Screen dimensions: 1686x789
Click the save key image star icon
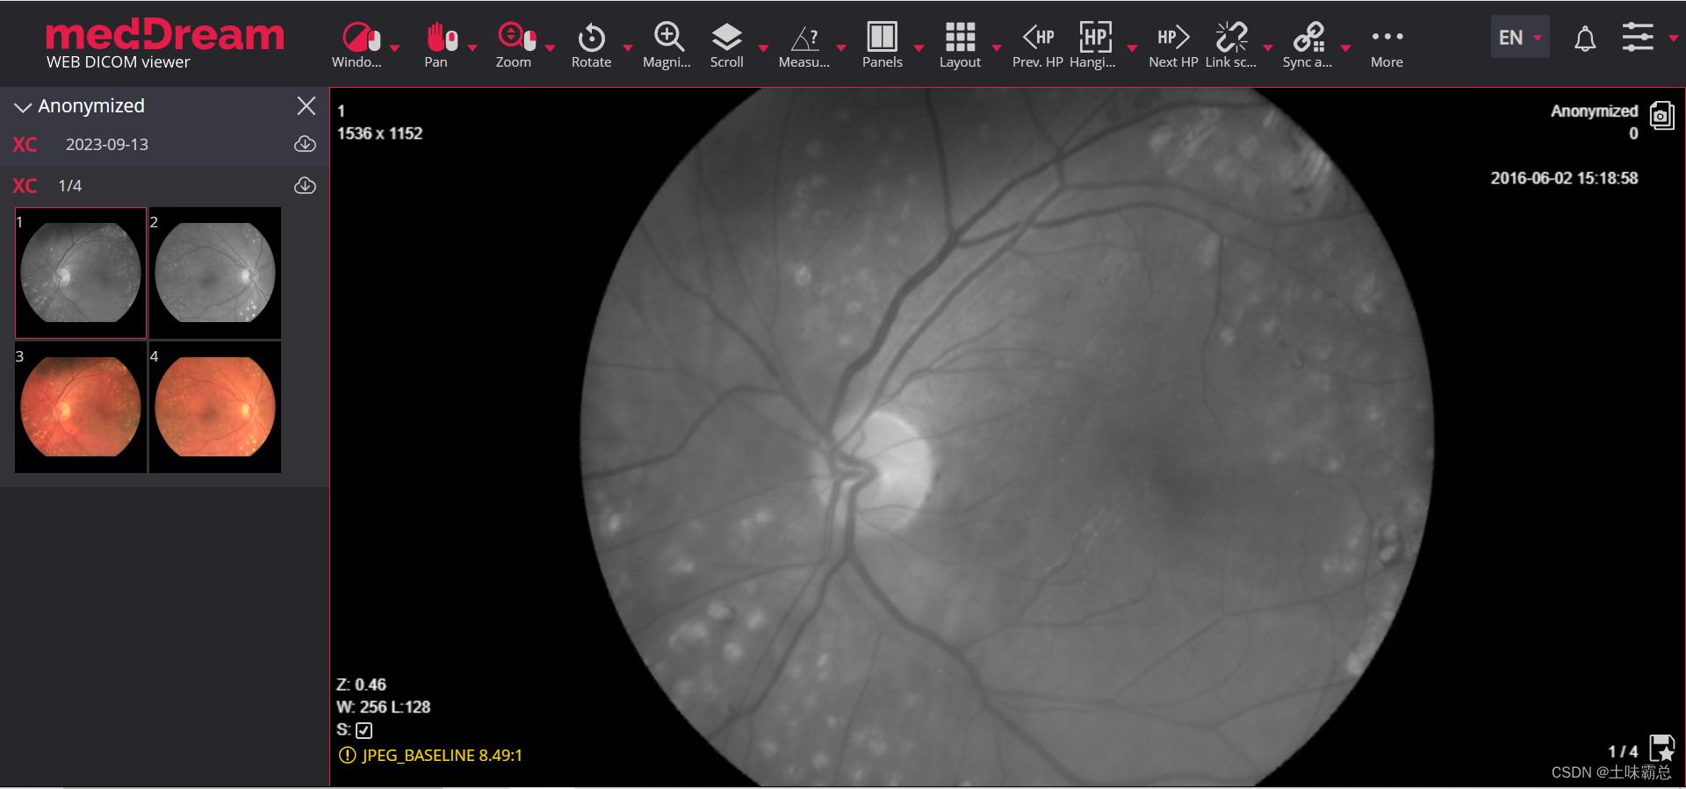tap(1662, 749)
